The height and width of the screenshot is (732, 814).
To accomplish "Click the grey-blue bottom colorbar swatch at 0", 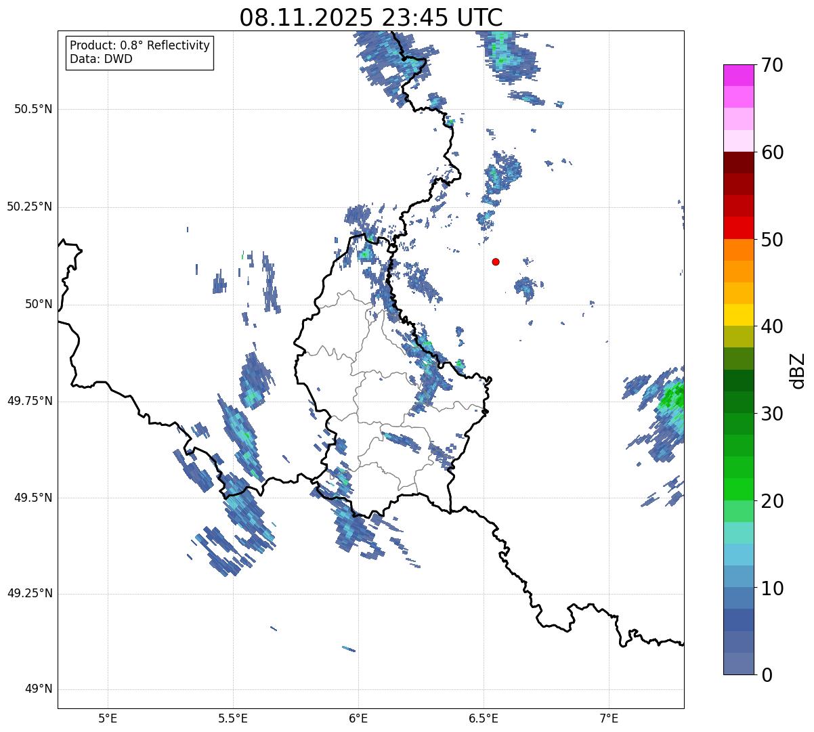I will [x=738, y=664].
